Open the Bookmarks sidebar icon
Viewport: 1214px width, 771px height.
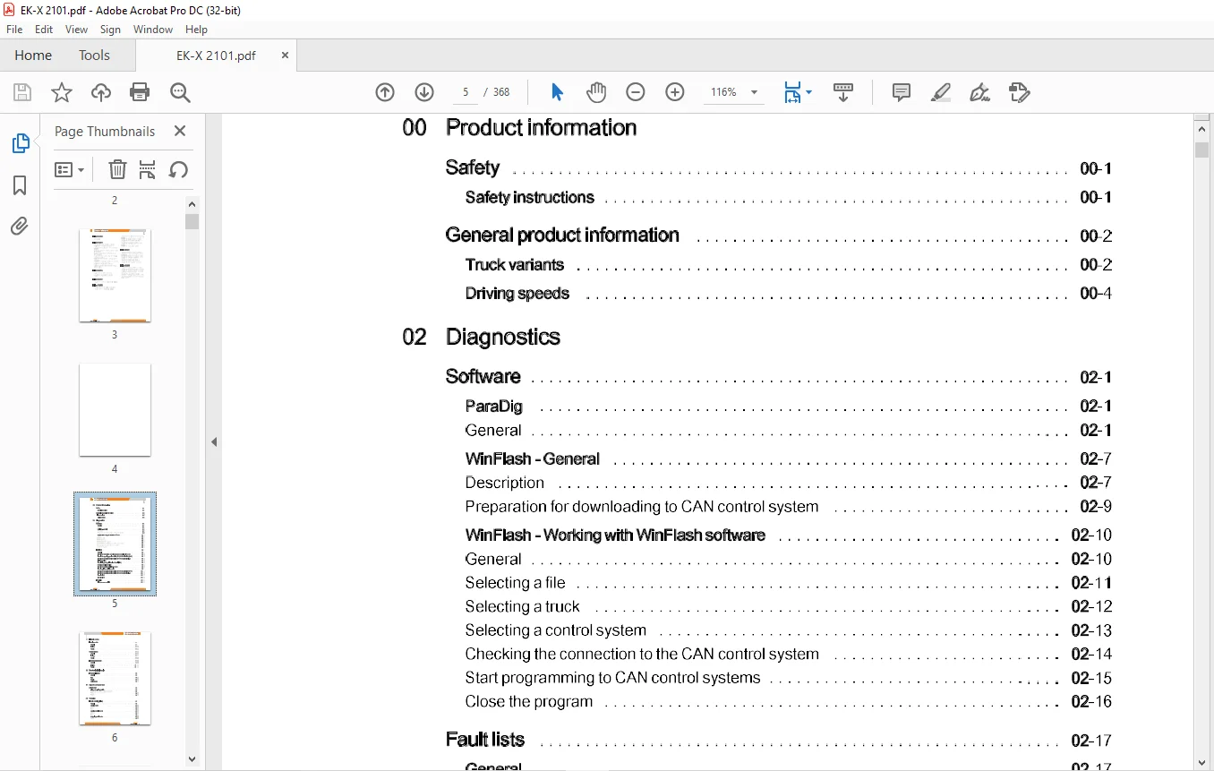(20, 185)
